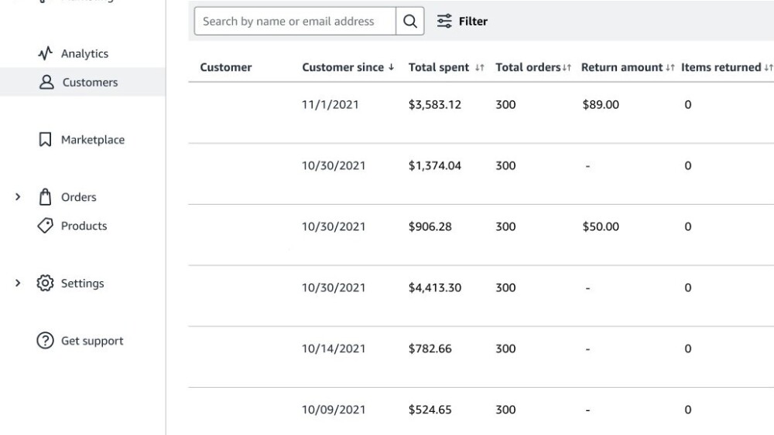Image resolution: width=774 pixels, height=435 pixels.
Task: Click the Settings gear icon
Action: tap(45, 283)
